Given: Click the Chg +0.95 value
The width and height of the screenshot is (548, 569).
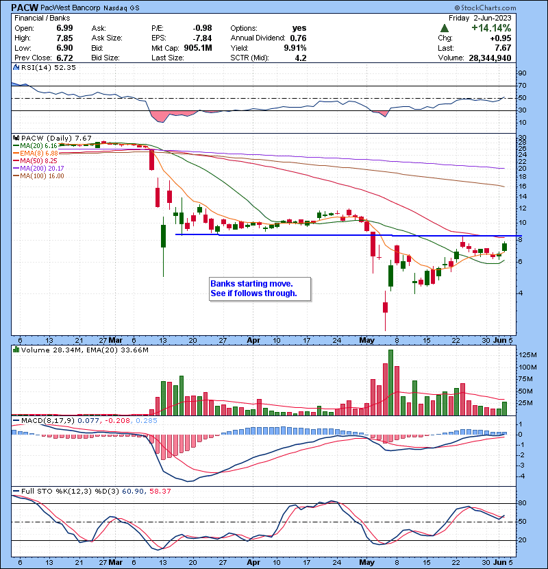Looking at the screenshot, I should tap(501, 38).
